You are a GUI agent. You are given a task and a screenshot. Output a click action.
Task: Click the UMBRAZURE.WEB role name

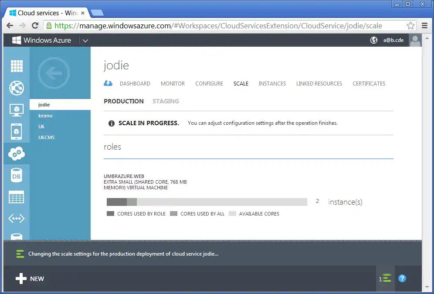pos(124,176)
